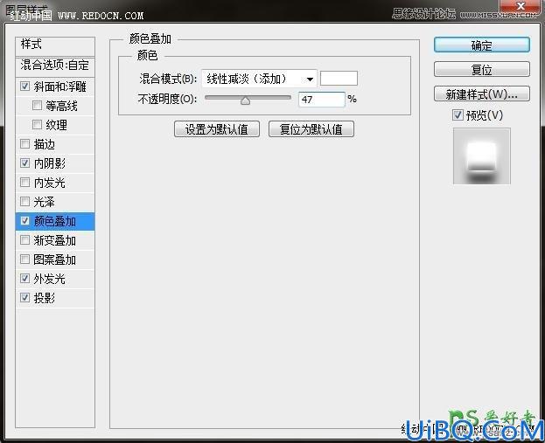Enable the 纹理 checkbox
The height and width of the screenshot is (443, 545).
pos(37,124)
